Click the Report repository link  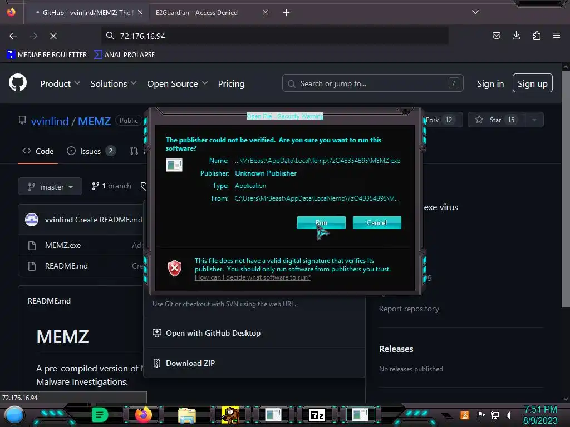point(409,309)
